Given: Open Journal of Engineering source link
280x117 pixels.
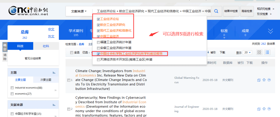Looking at the screenshot, I should (x=187, y=109).
